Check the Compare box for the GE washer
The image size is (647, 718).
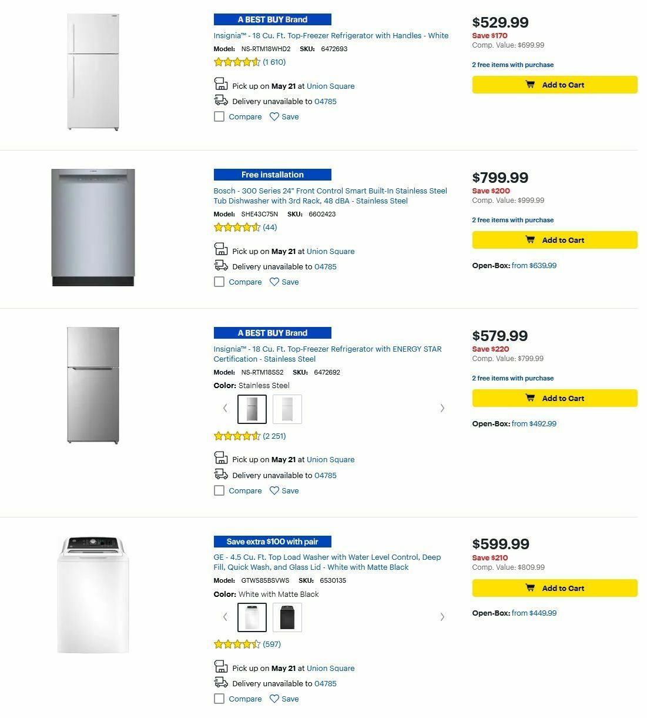coord(219,699)
